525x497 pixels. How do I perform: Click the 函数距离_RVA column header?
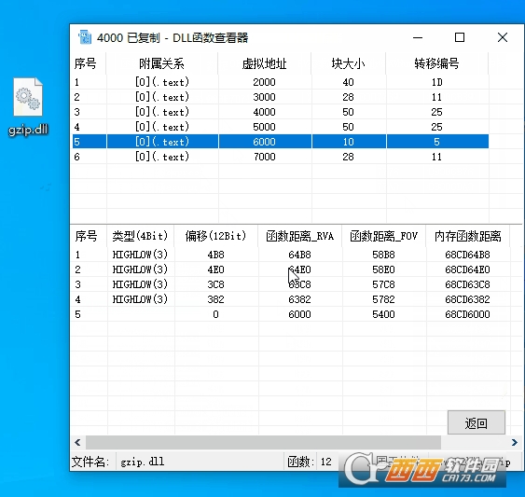pyautogui.click(x=299, y=236)
